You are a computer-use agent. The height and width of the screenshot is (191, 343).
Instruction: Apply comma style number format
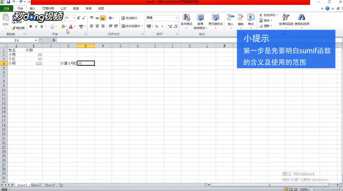[x=162, y=26]
